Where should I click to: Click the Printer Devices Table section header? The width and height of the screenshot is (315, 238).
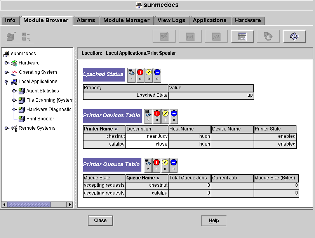click(x=112, y=116)
